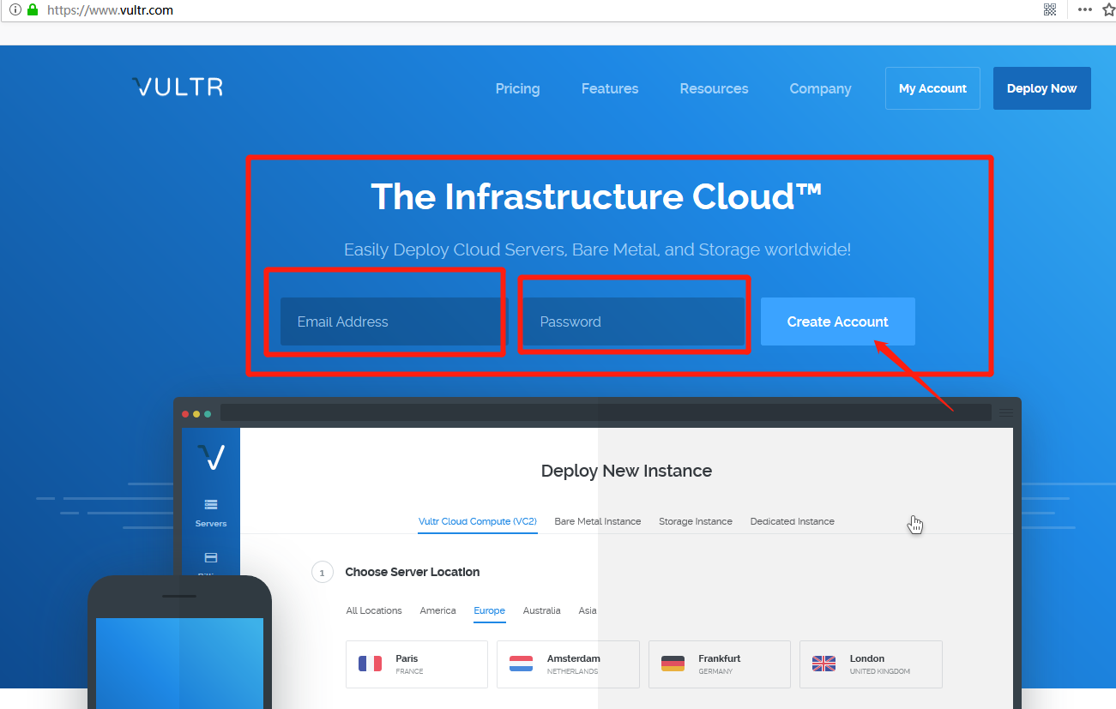Screen dimensions: 1116x709
Task: Click the Deploy New Instance heading
Action: [626, 471]
